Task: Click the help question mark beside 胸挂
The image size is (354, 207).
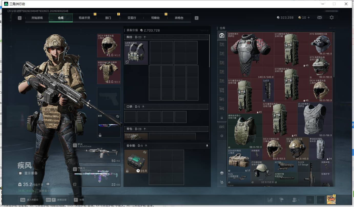Action: coord(145,37)
